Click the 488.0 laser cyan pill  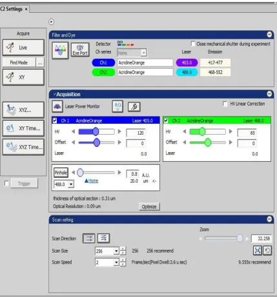pyautogui.click(x=187, y=72)
